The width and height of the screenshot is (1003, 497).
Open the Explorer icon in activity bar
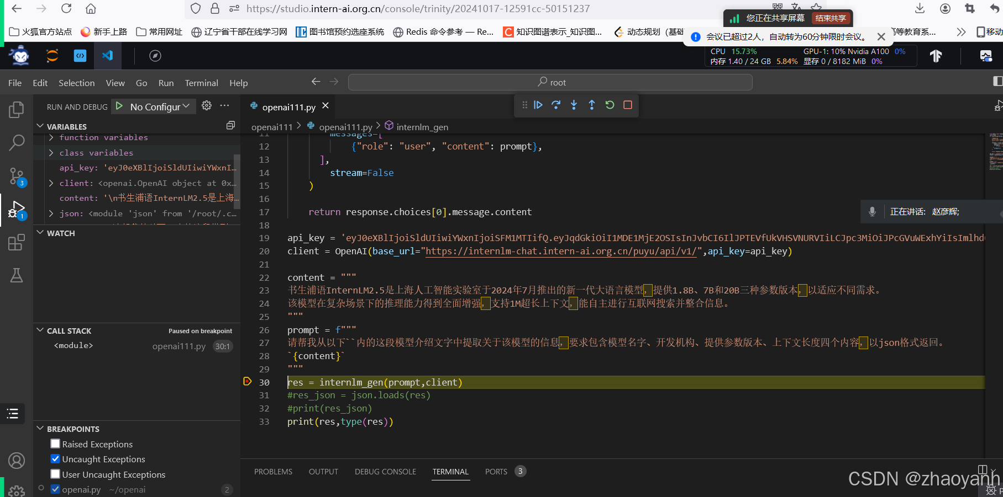(16, 109)
